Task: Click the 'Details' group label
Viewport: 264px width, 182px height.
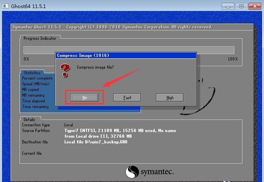Action: pos(29,119)
